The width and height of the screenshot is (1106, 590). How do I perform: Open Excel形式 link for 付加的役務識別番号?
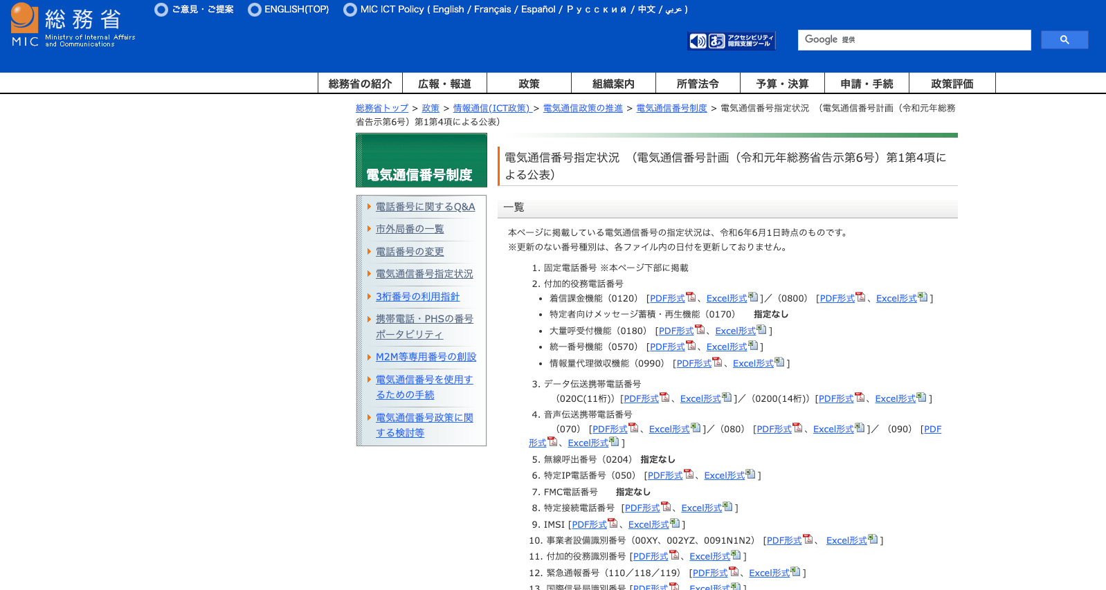click(709, 557)
